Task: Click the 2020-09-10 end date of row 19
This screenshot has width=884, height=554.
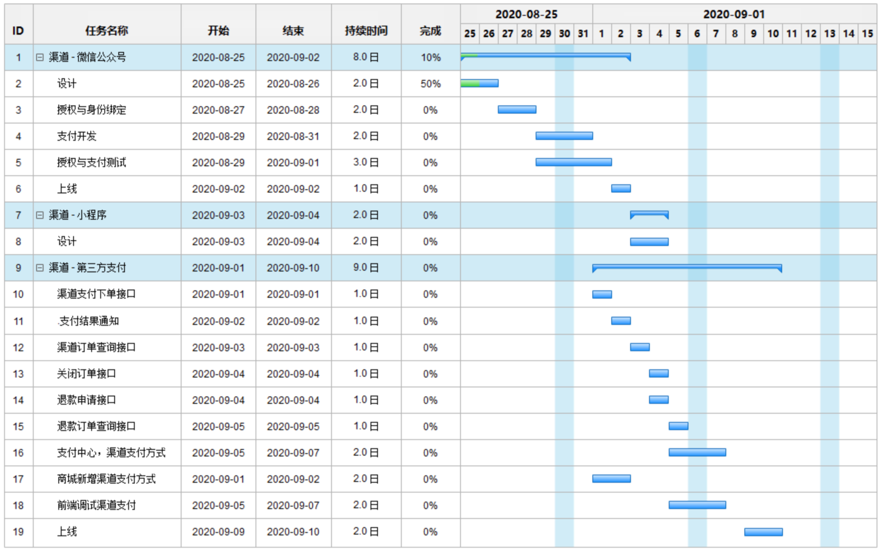Action: pyautogui.click(x=293, y=532)
